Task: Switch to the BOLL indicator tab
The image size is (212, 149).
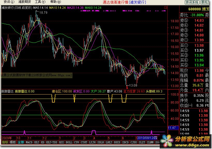Action: [69, 142]
